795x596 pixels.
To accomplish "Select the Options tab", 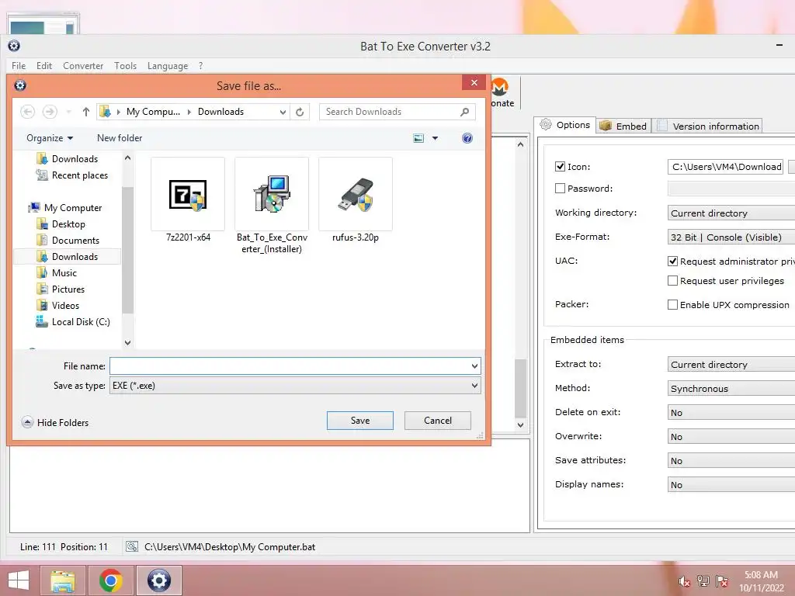I will 564,125.
